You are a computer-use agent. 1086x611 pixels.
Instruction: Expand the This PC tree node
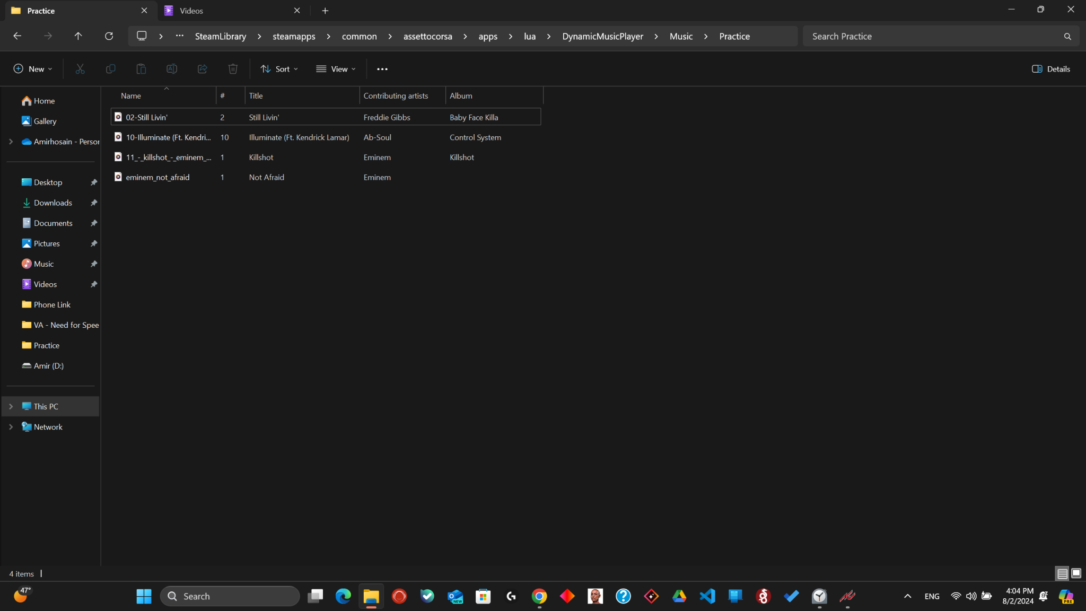click(x=11, y=406)
